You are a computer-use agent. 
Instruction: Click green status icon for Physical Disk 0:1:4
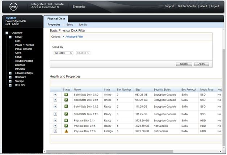coord(66,120)
